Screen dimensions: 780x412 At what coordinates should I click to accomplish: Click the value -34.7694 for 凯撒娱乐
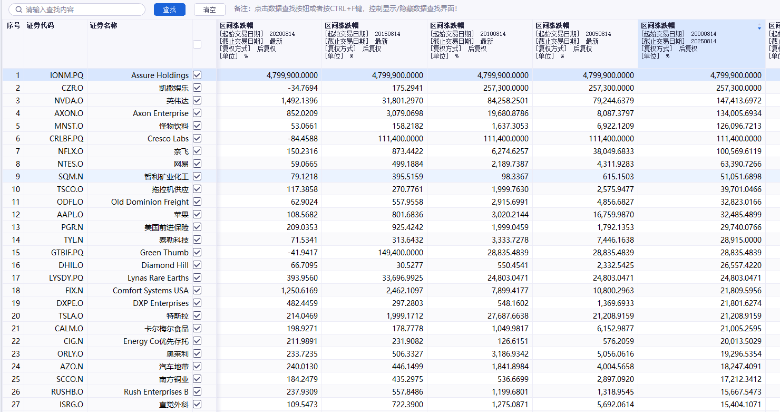coord(303,88)
